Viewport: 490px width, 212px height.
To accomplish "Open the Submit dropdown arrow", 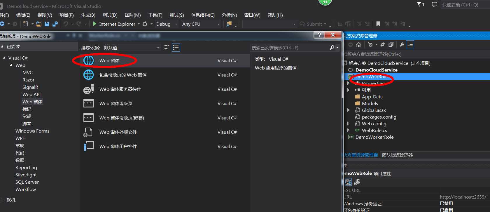I will pyautogui.click(x=325, y=24).
